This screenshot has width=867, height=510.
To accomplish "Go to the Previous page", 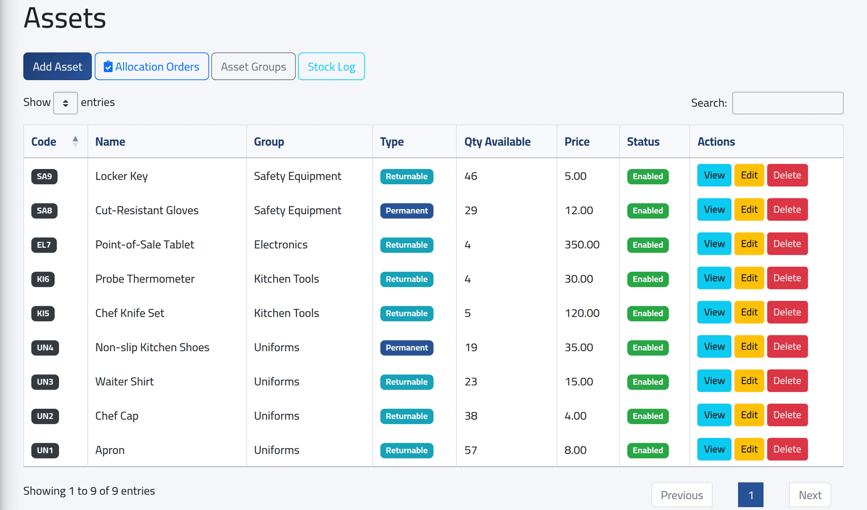I will [x=682, y=495].
